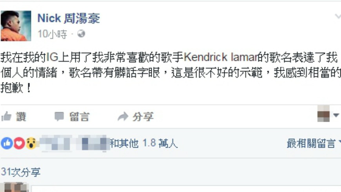Open the 和其他 1.8 萬人 reactions list
The image size is (341, 192).
(x=144, y=143)
